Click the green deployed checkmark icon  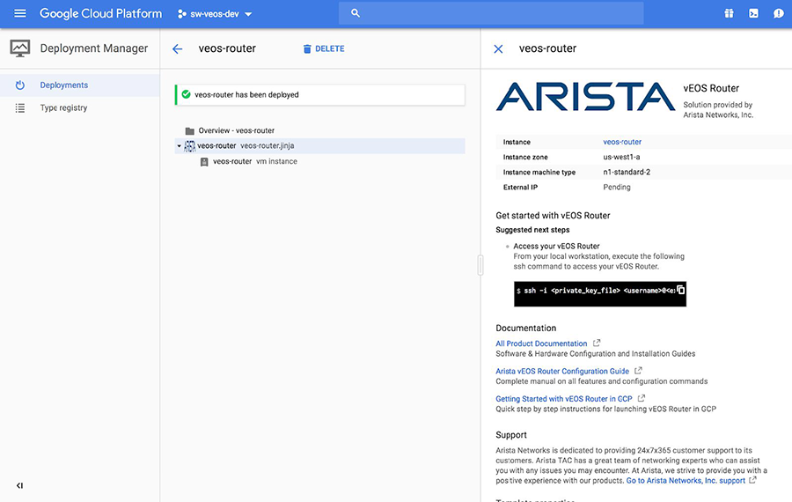[186, 94]
